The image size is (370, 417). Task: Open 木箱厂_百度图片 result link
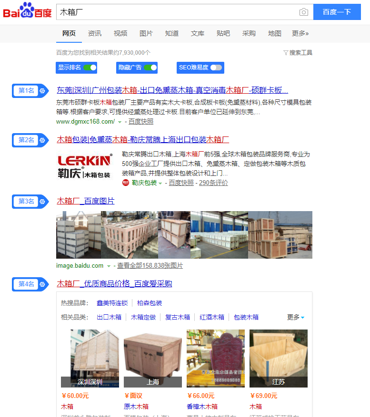point(86,201)
